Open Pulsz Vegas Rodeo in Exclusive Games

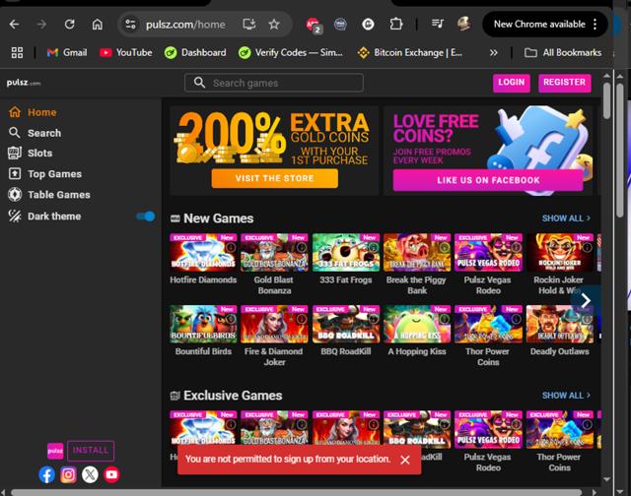(x=488, y=429)
